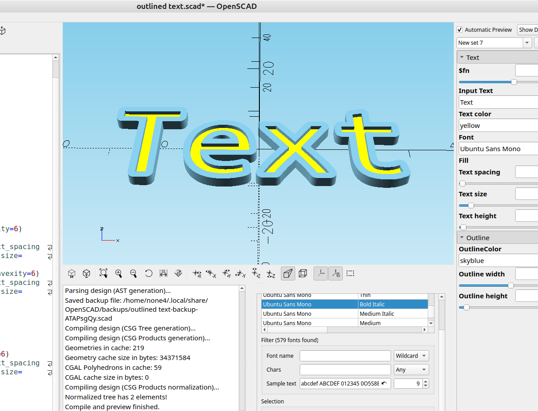Uncheck the Automatic Preview checkbox
This screenshot has height=411, width=538.
click(x=460, y=30)
